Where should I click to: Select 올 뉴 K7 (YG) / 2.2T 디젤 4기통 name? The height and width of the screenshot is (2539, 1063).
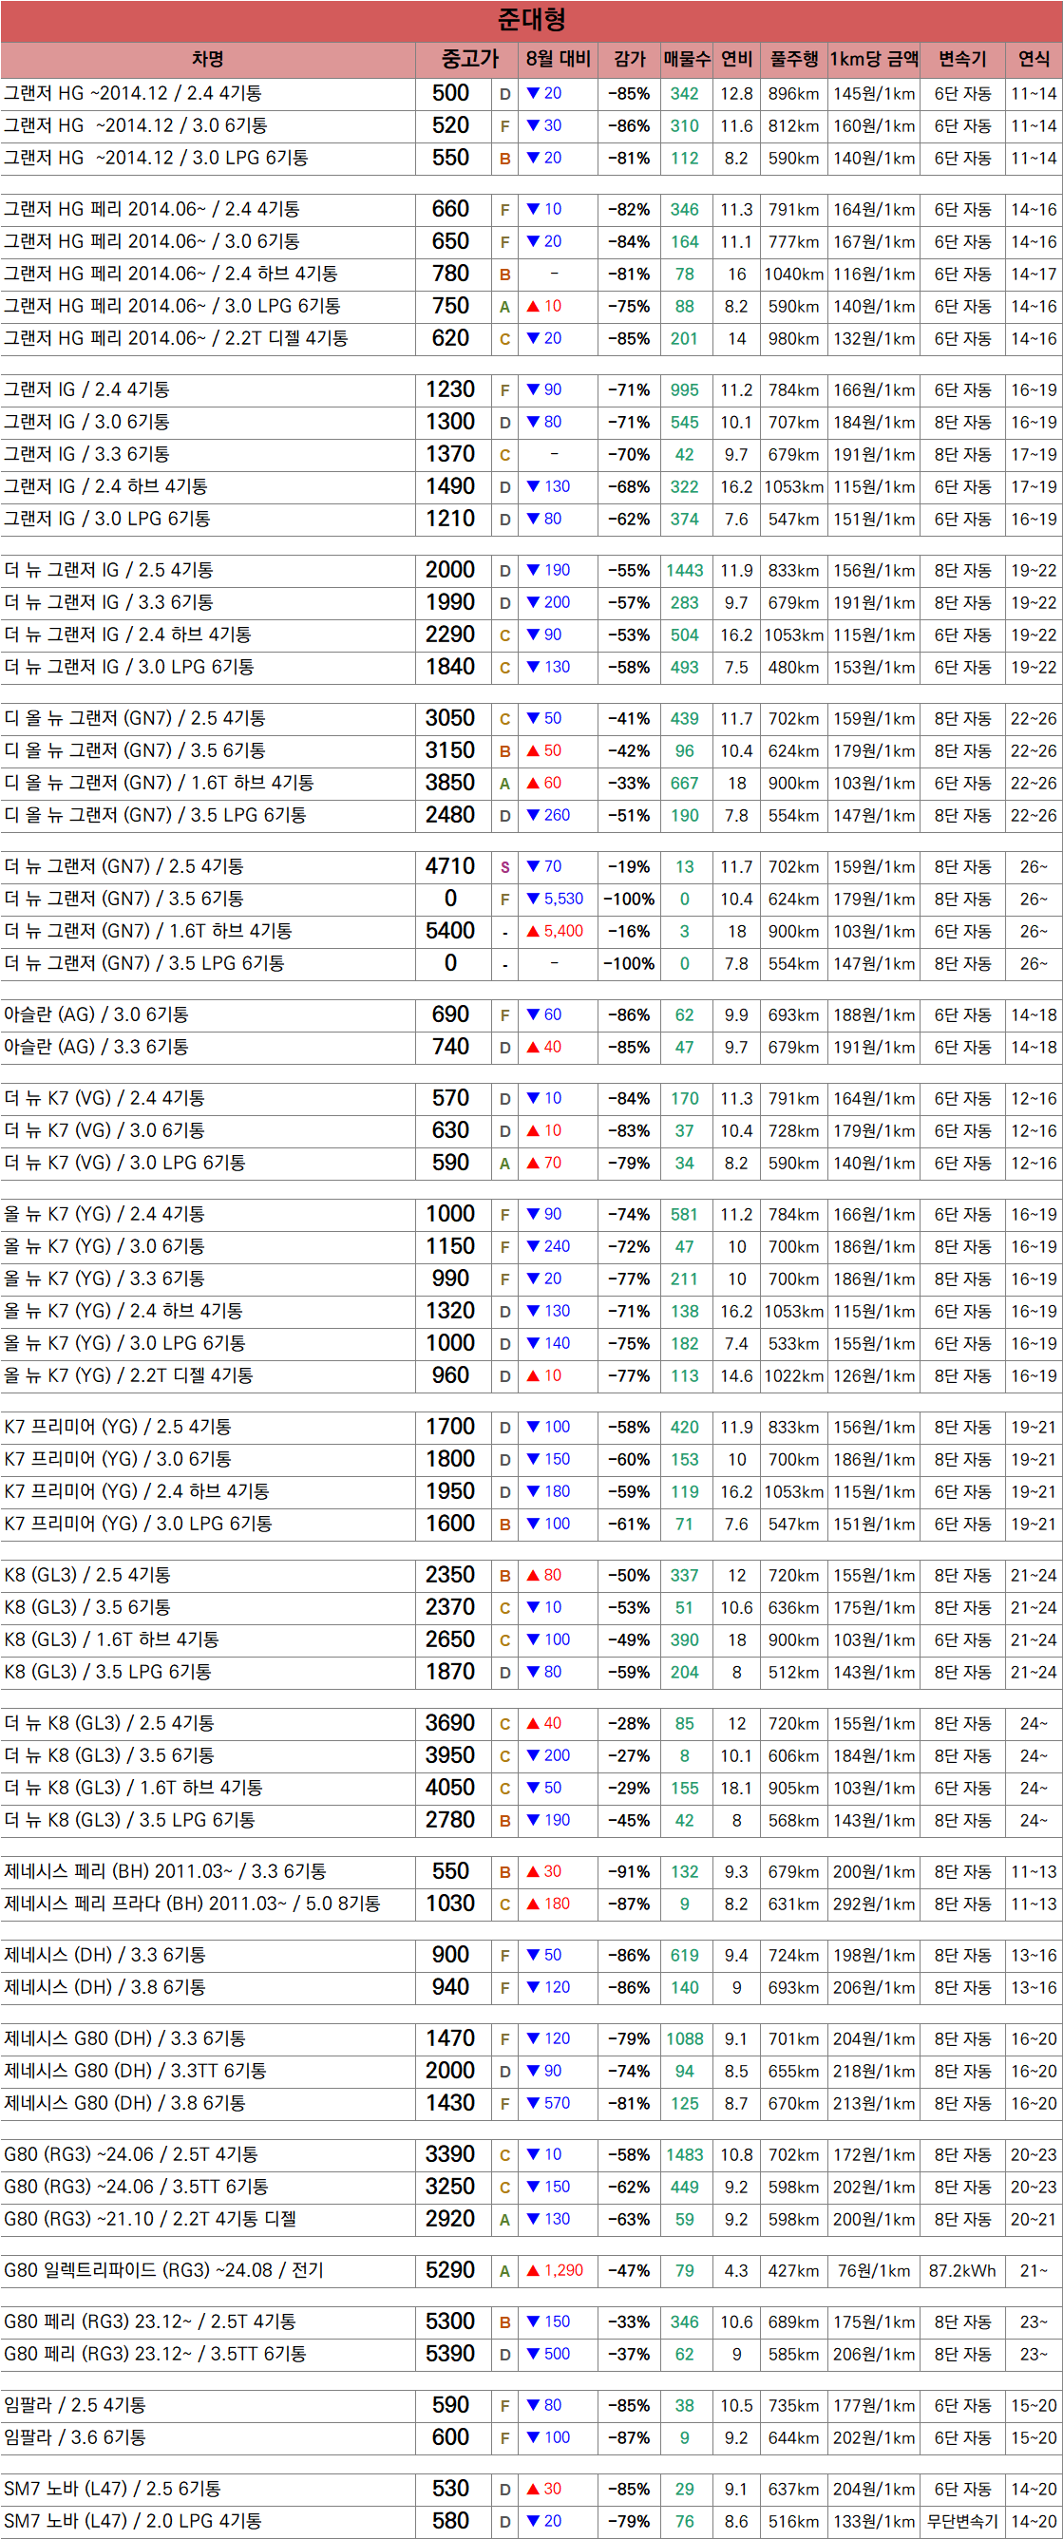pos(128,1376)
